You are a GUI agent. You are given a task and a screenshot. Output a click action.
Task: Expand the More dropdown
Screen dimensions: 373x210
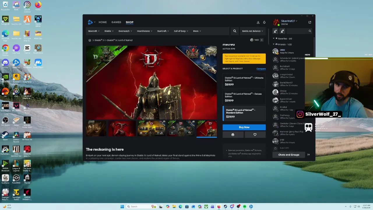[197, 31]
